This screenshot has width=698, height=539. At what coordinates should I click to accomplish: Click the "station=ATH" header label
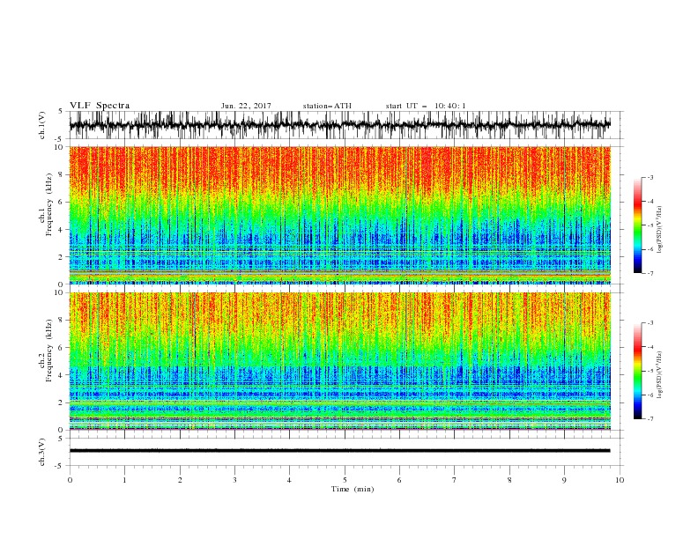click(327, 106)
